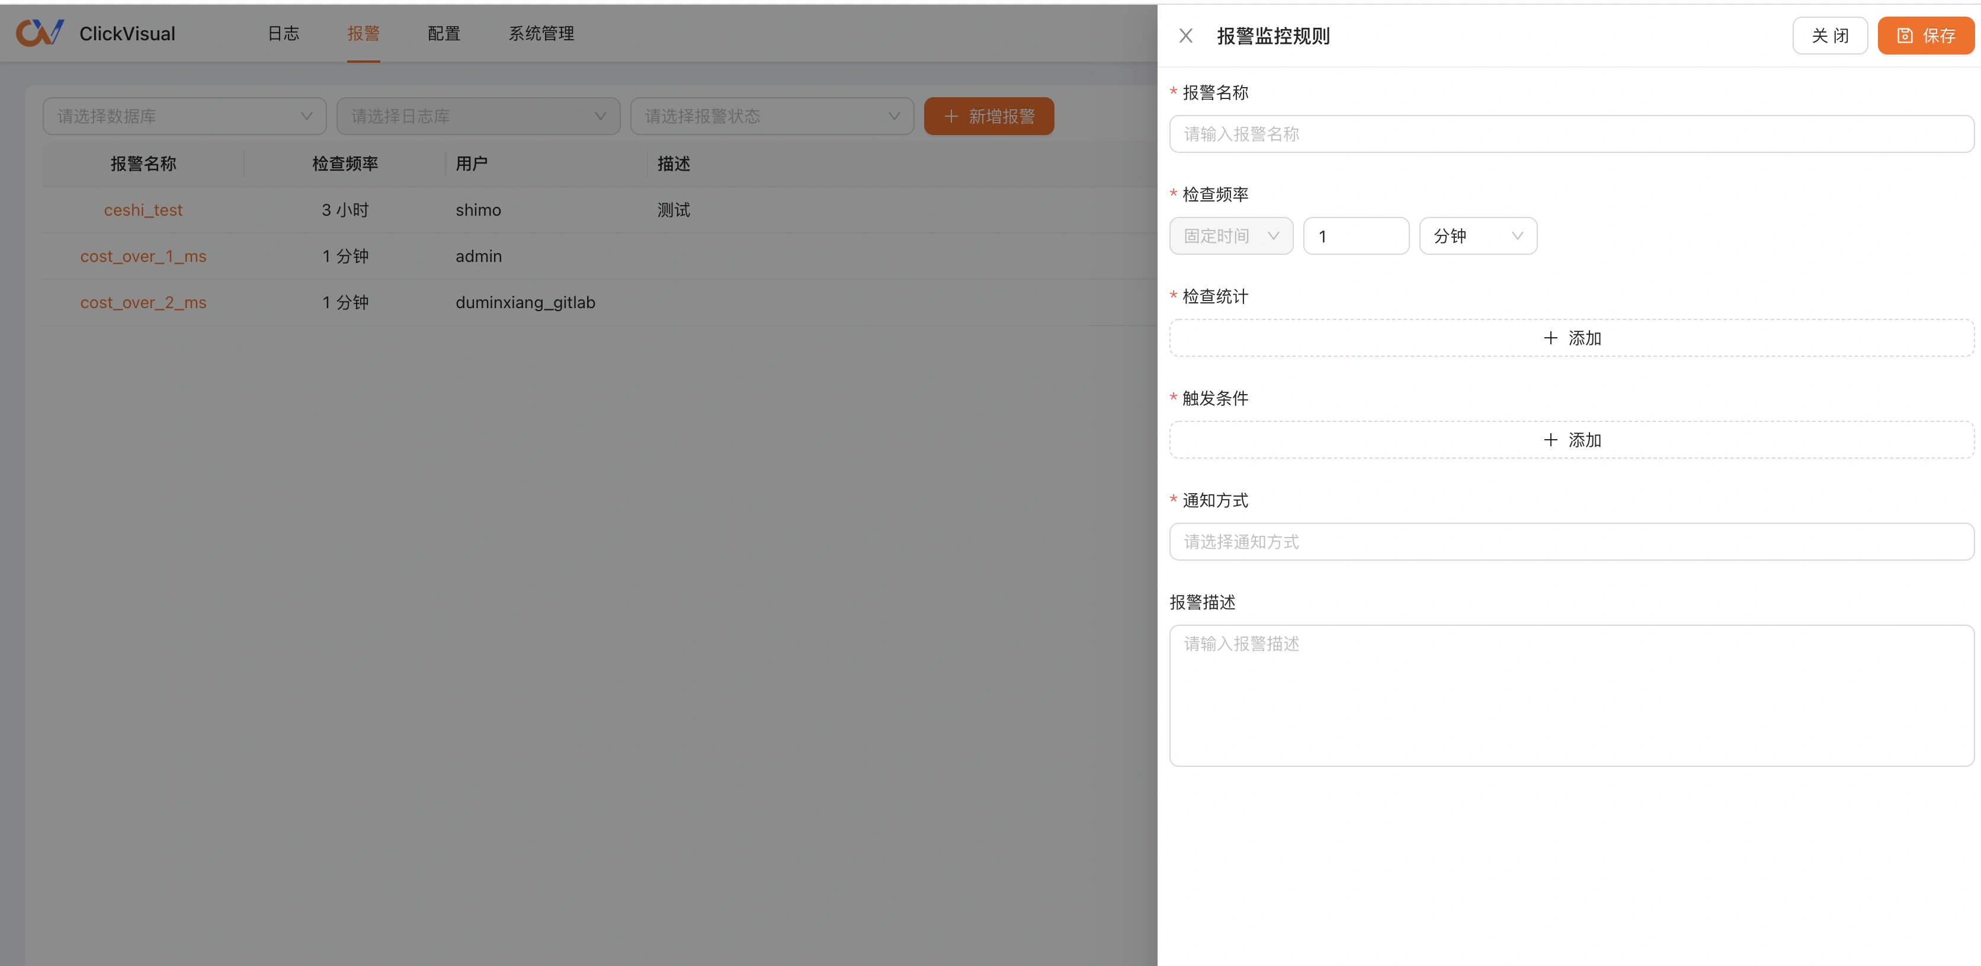
Task: Open the ceshi_test alarm link
Action: (143, 210)
